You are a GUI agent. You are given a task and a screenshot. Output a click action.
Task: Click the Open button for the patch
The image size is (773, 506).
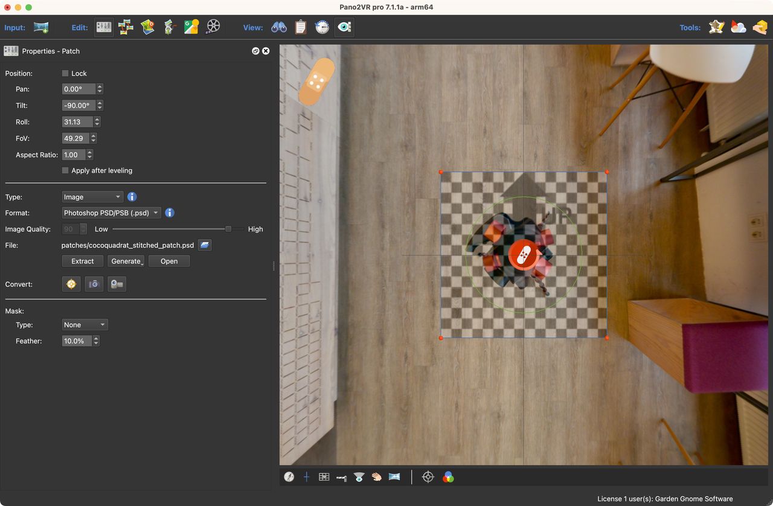[169, 261]
